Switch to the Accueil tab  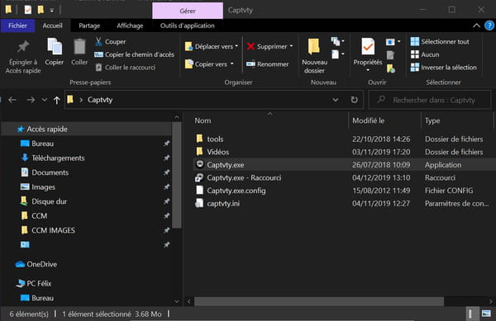(x=53, y=26)
